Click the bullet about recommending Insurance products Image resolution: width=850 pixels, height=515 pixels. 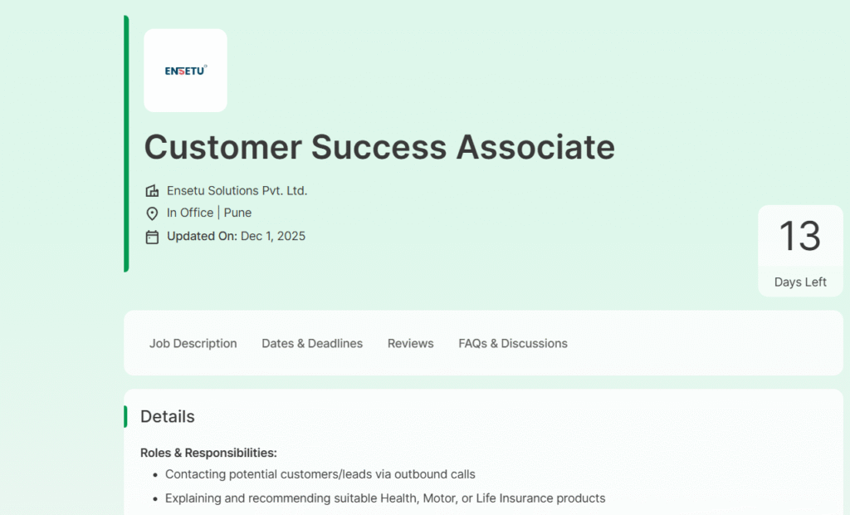pyautogui.click(x=385, y=498)
